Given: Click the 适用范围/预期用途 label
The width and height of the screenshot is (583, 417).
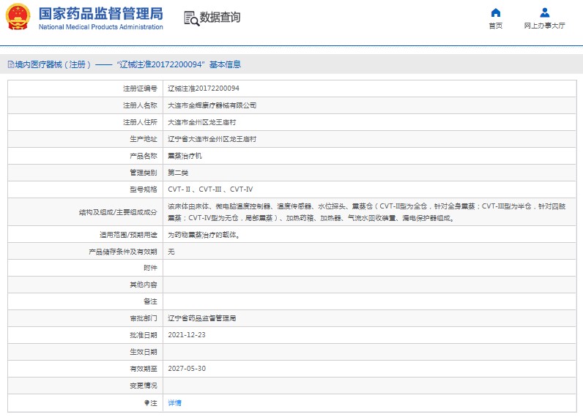Looking at the screenshot, I should click(x=128, y=235).
